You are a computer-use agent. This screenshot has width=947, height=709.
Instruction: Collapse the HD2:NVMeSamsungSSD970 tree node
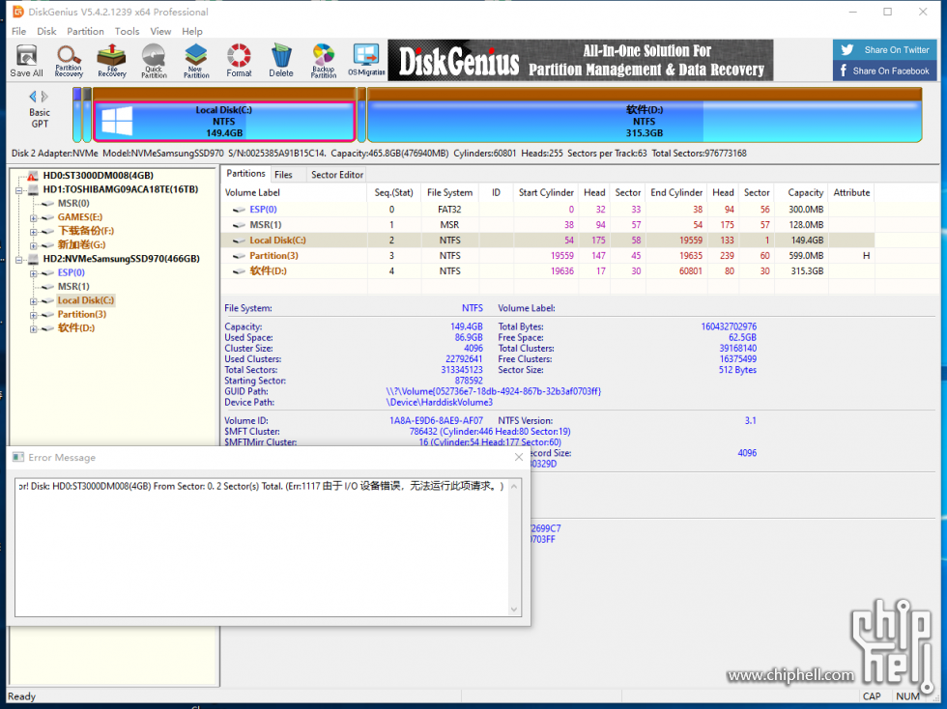coord(19,260)
